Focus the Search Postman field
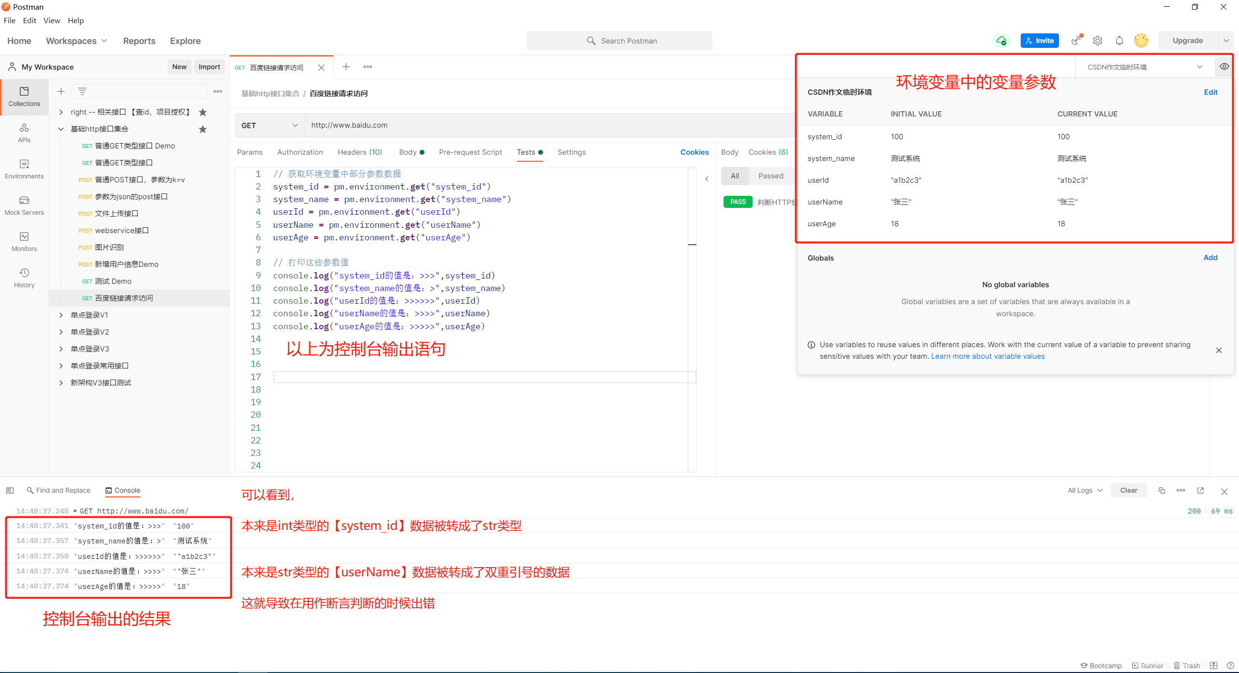The height and width of the screenshot is (673, 1239). coord(619,41)
